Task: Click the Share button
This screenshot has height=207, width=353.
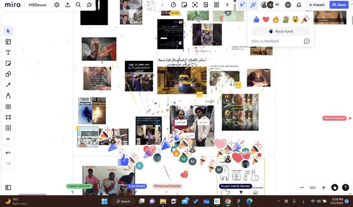Action: [x=339, y=5]
